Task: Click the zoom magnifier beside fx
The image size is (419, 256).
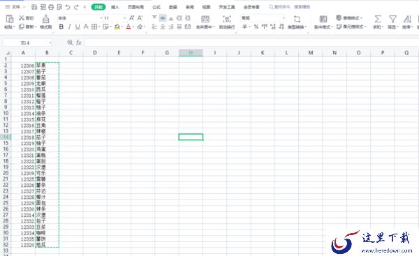Action: click(x=70, y=43)
